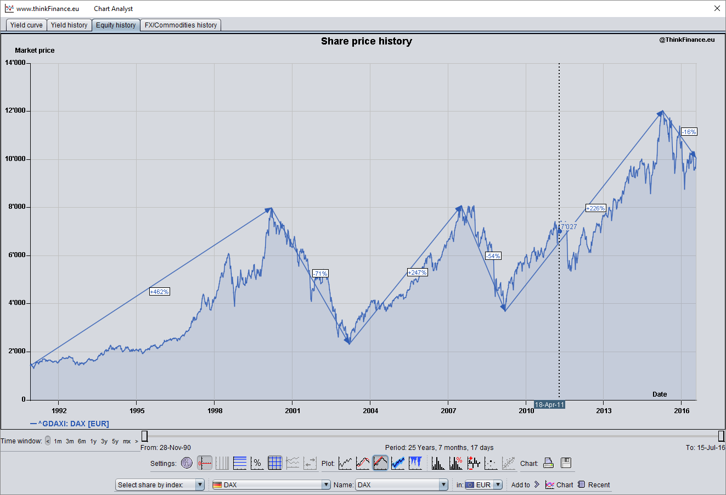The image size is (726, 495).
Task: Click the thinkFinance app icon in title bar
Action: click(9, 9)
